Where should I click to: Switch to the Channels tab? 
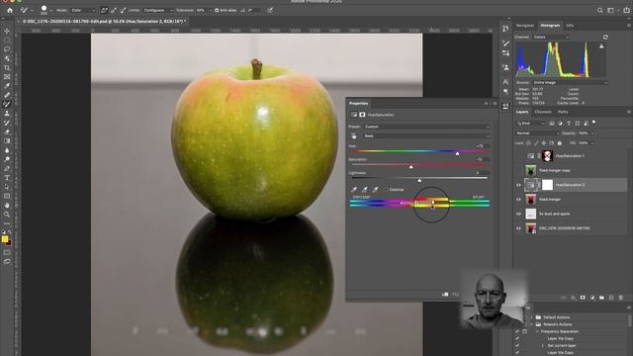[x=543, y=112]
